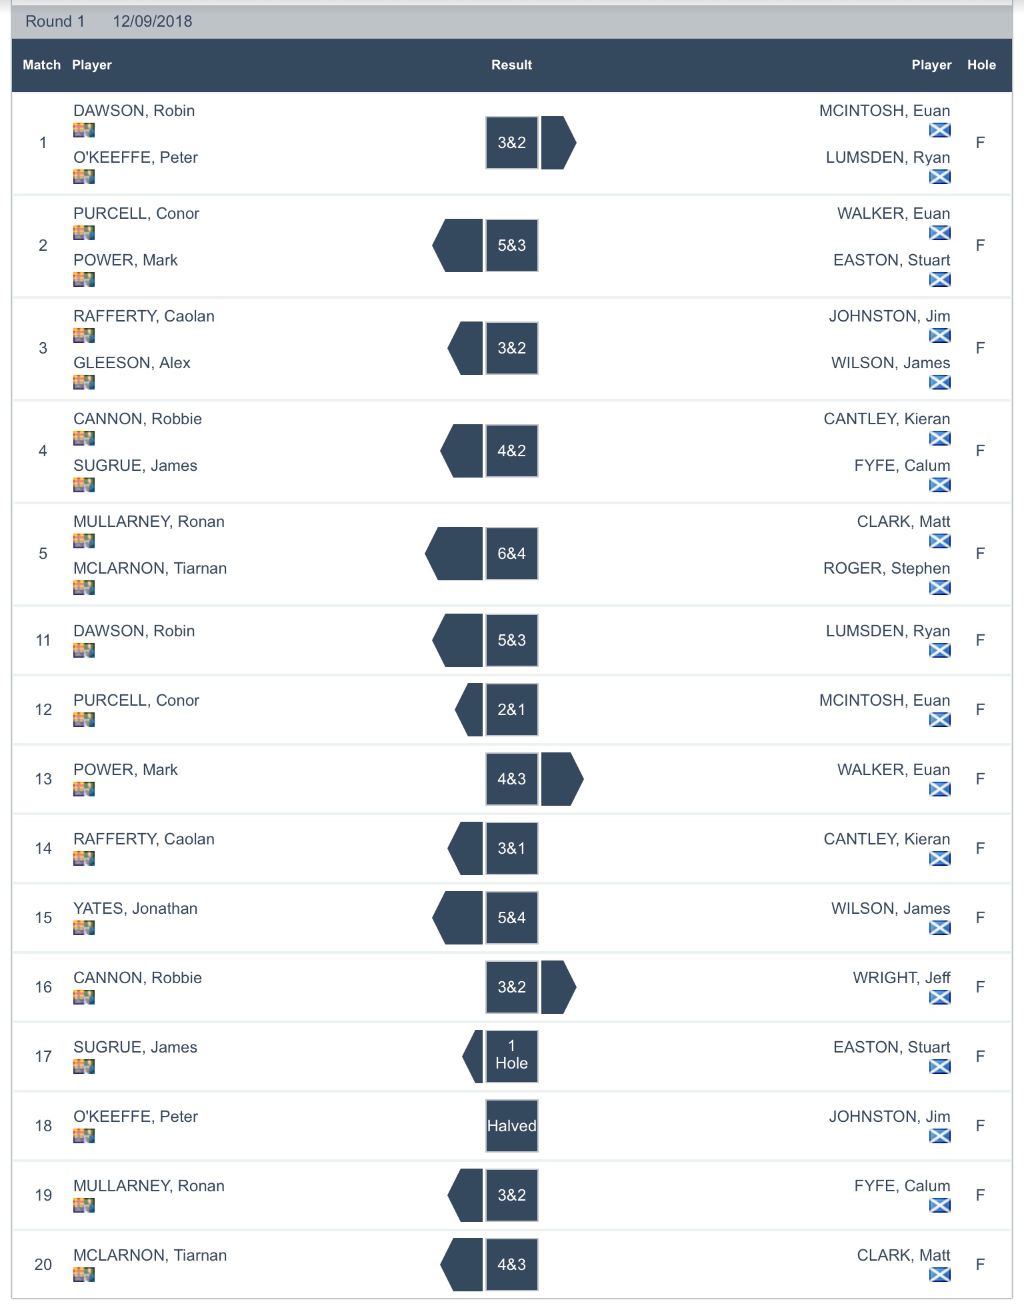Click the 6&4 result box in match 5

tap(511, 554)
